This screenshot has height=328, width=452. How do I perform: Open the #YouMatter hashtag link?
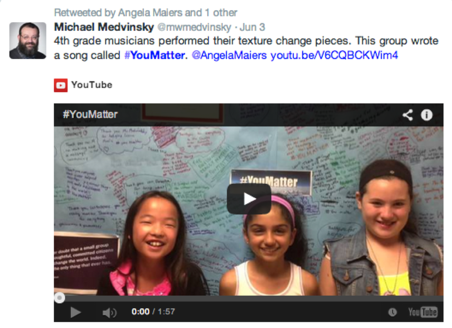(x=155, y=55)
